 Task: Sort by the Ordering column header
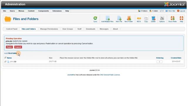pyautogui.click(x=160, y=58)
